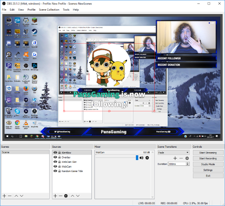This screenshot has height=206, width=225.
Task: Click Start Recording button
Action: click(208, 158)
